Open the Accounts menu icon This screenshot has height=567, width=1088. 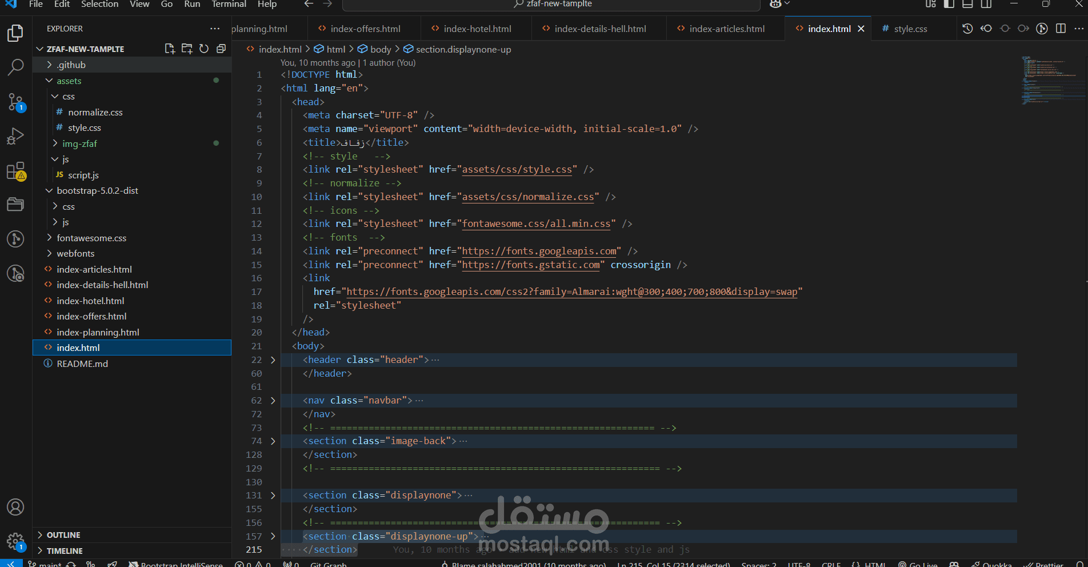pyautogui.click(x=15, y=507)
